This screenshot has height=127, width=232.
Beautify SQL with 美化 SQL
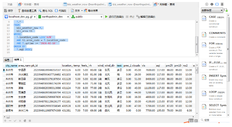coord(46,11)
